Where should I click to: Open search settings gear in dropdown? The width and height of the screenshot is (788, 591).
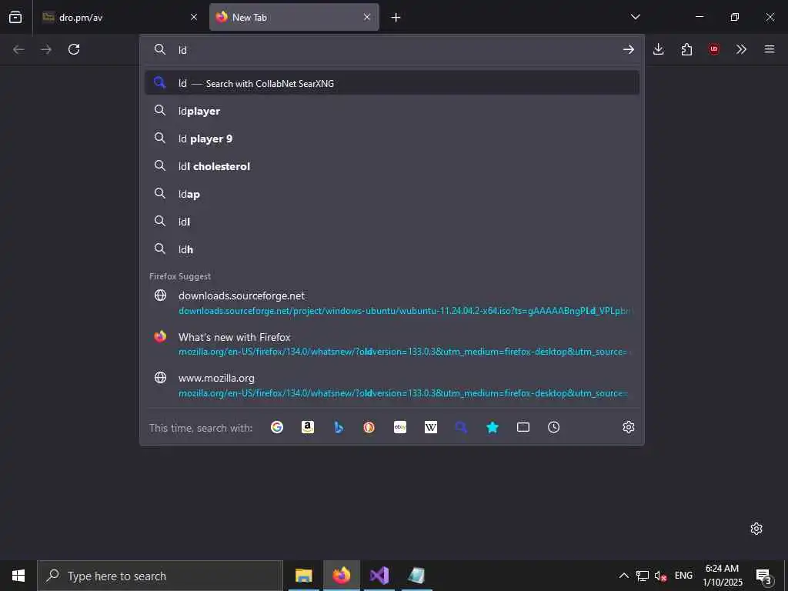click(x=628, y=427)
